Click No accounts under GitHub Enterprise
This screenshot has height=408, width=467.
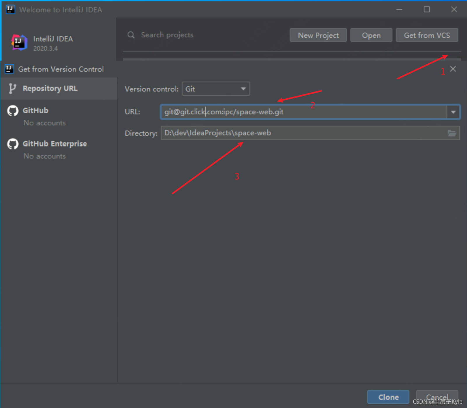pos(45,156)
